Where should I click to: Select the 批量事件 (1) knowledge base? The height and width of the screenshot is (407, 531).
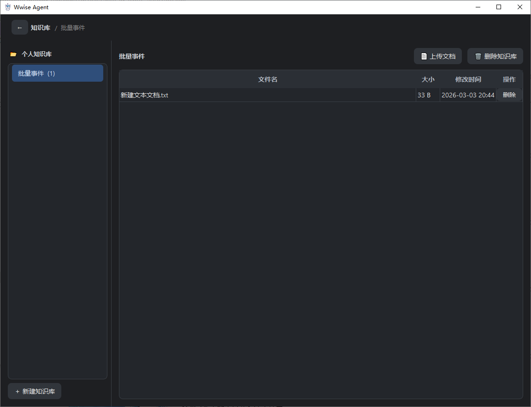click(57, 73)
